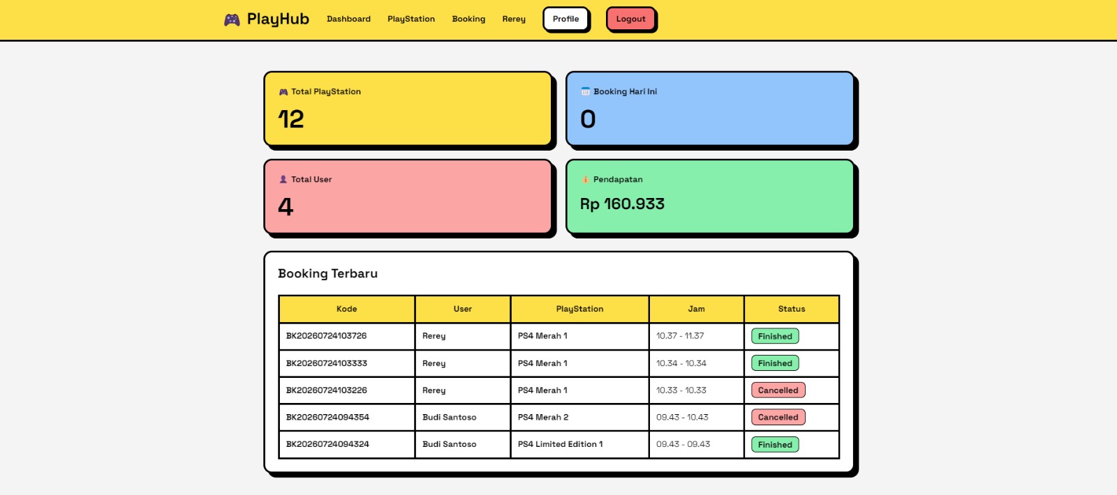Select booking code BK20260724103726

(x=326, y=336)
